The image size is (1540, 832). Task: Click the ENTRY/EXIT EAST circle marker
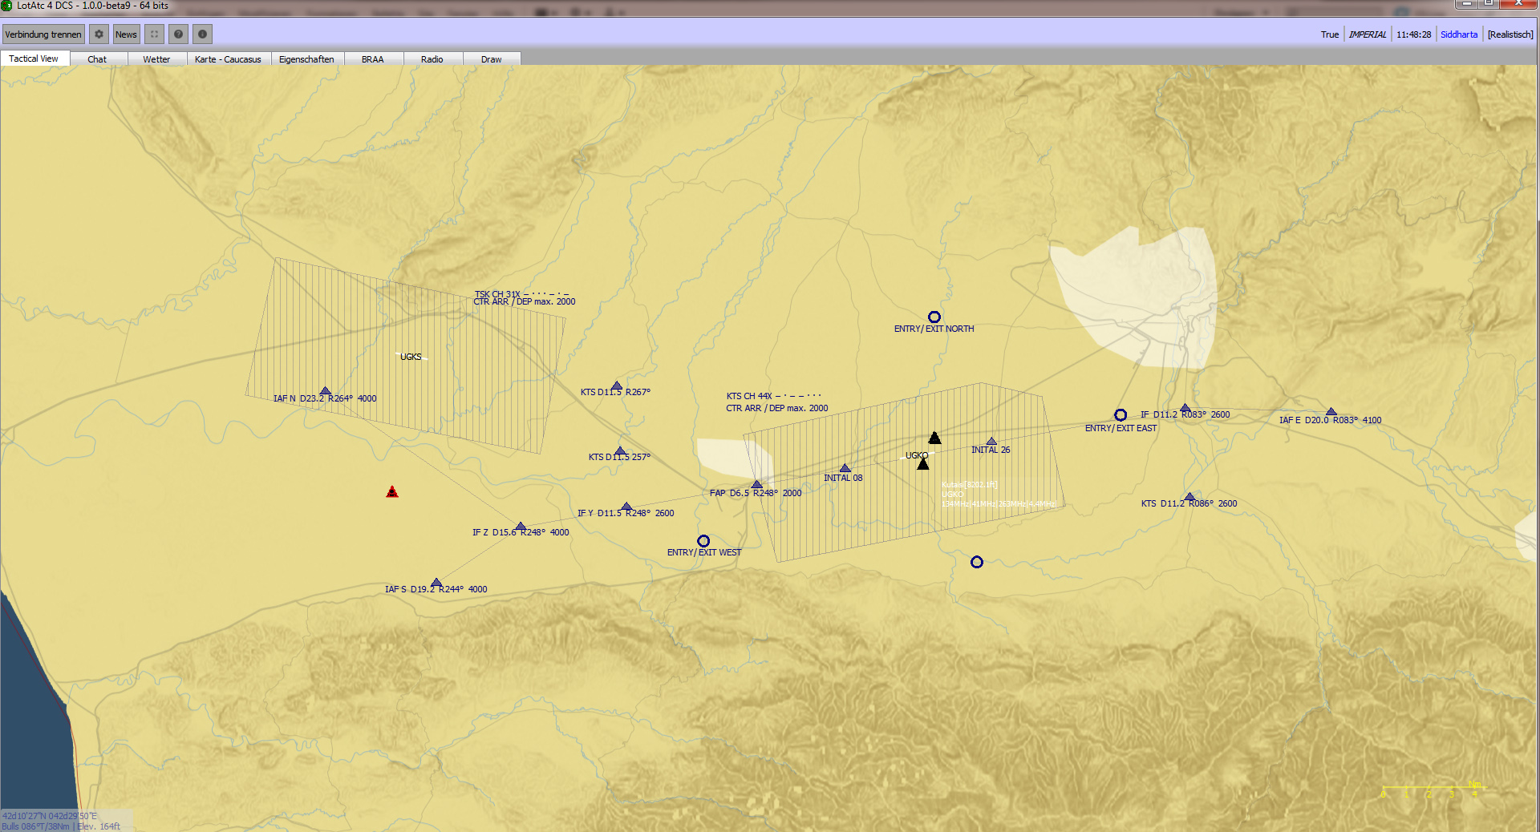1121,415
